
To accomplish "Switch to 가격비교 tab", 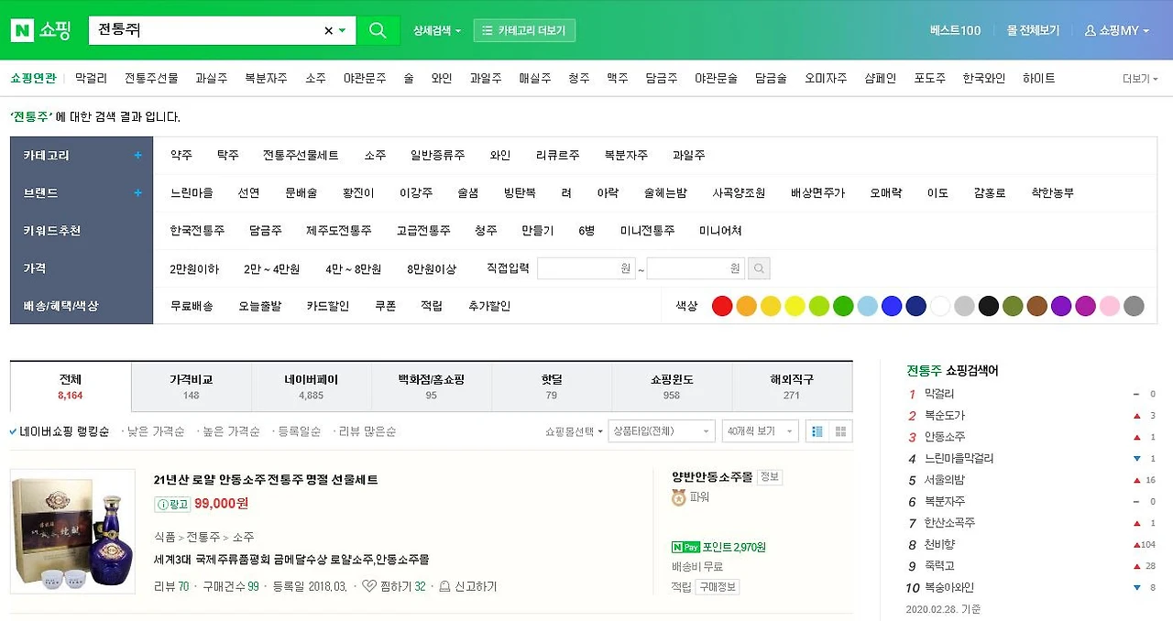I will (191, 387).
